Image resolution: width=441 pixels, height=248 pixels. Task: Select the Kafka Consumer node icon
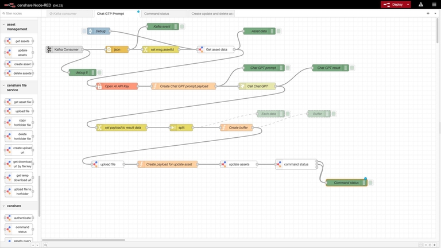tap(49, 49)
